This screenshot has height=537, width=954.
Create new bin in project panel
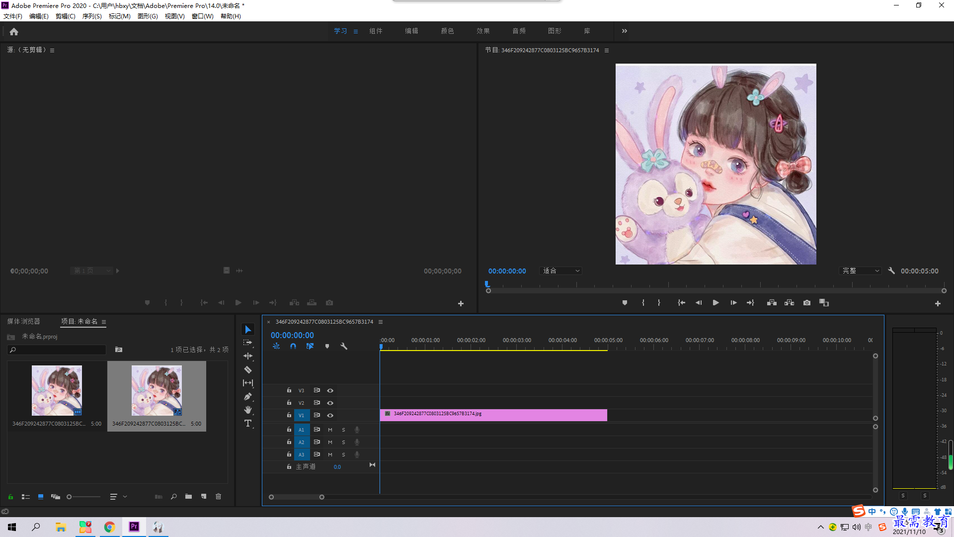pos(188,496)
